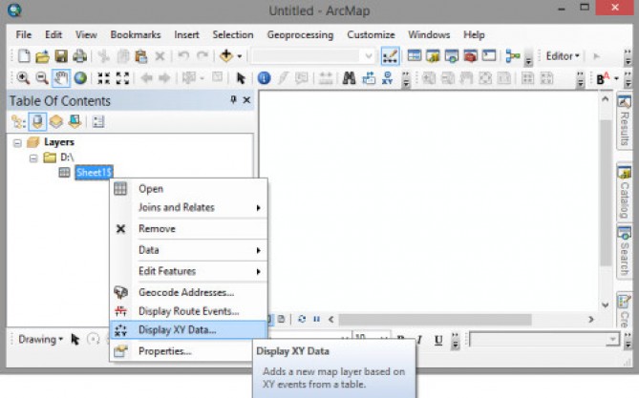Paste with the clipboard icon
The width and height of the screenshot is (639, 398).
pos(141,56)
